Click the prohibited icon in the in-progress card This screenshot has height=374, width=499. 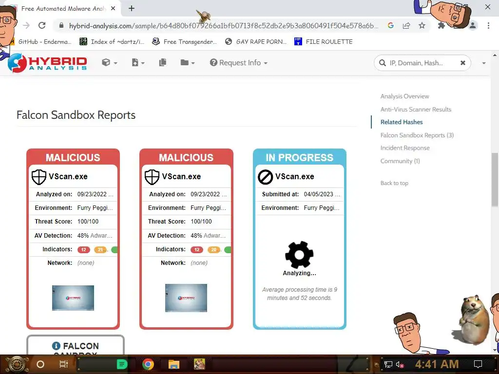coord(265,177)
